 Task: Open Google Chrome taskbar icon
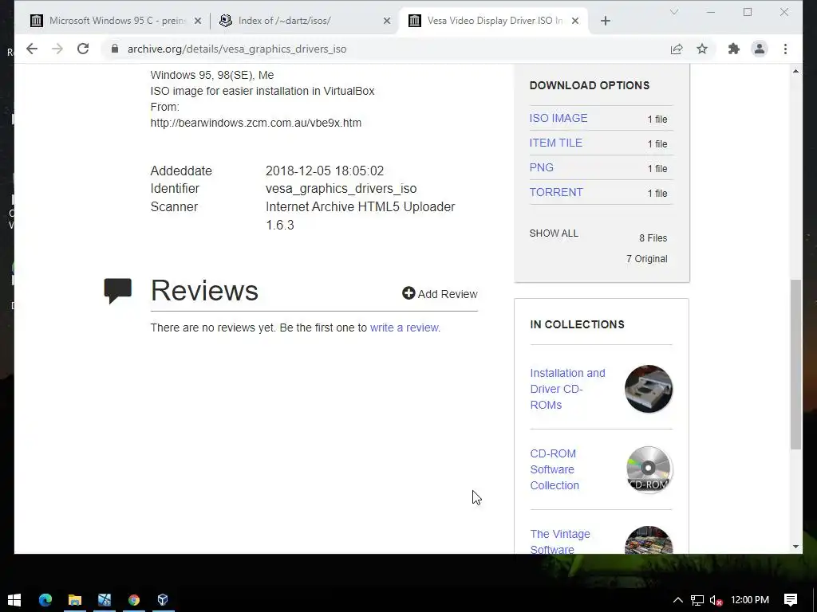click(134, 599)
